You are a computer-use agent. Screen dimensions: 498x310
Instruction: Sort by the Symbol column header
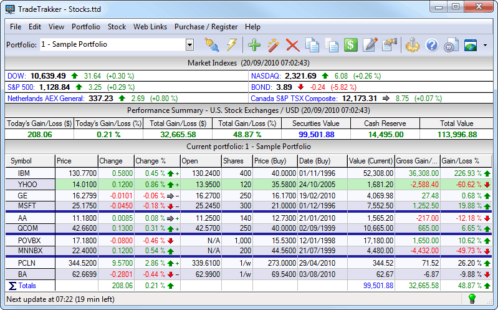(x=30, y=161)
